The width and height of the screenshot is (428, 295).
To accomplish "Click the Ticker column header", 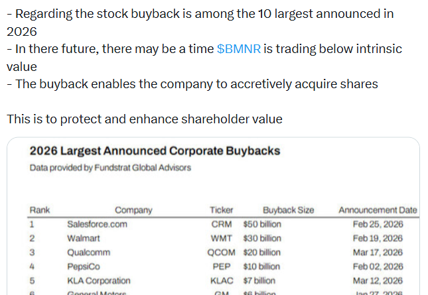I will [x=221, y=210].
